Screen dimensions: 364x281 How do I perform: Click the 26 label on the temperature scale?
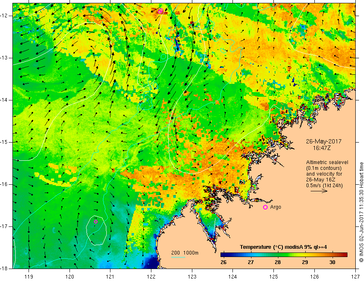pos(223,262)
